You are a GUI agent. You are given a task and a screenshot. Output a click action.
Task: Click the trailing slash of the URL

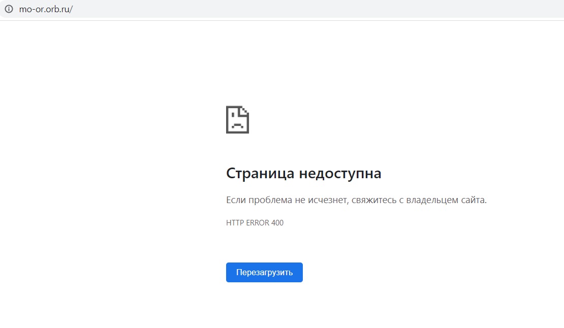(72, 9)
